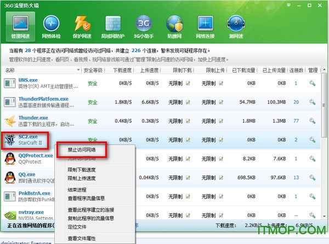329x244 pixels.
Task: Choose 限制上传速度 in the context menu
Action: click(82, 178)
